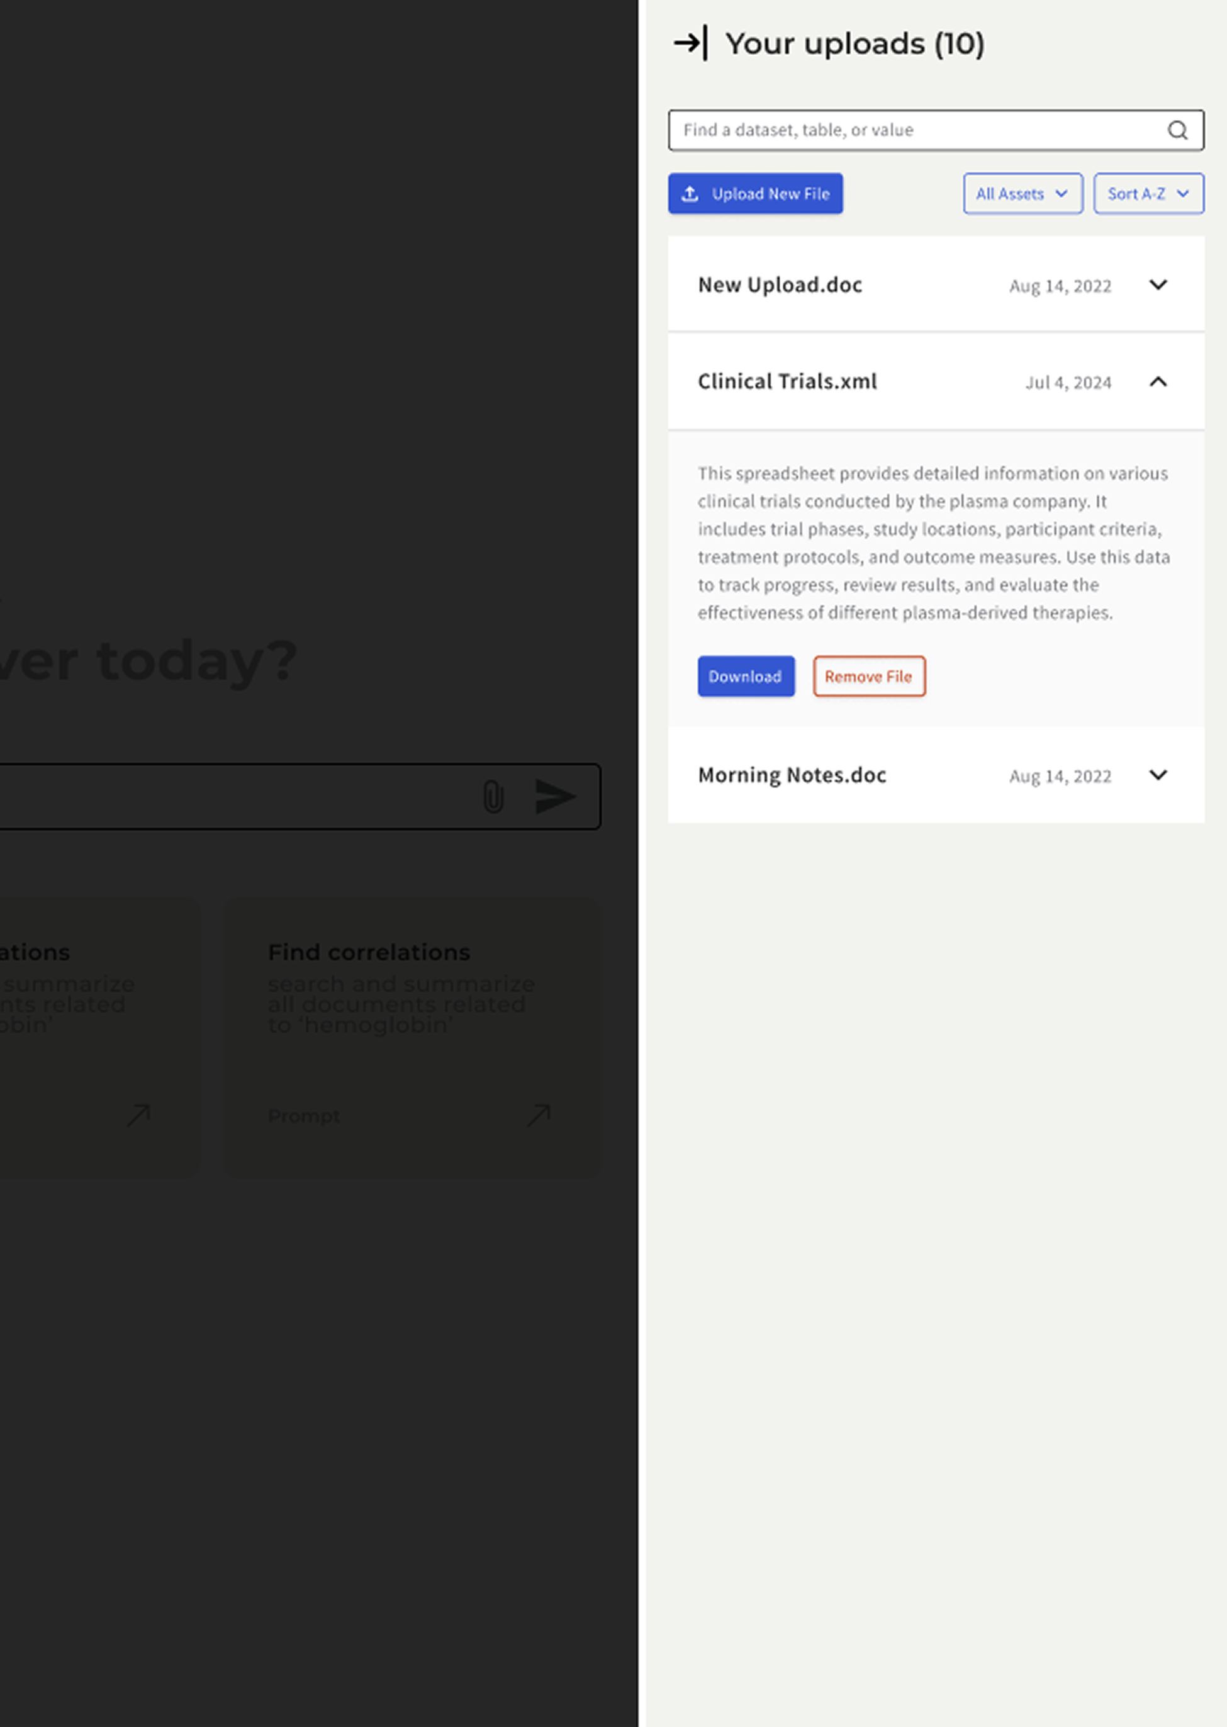This screenshot has width=1227, height=1727.
Task: Click the Remove File button
Action: click(x=868, y=677)
